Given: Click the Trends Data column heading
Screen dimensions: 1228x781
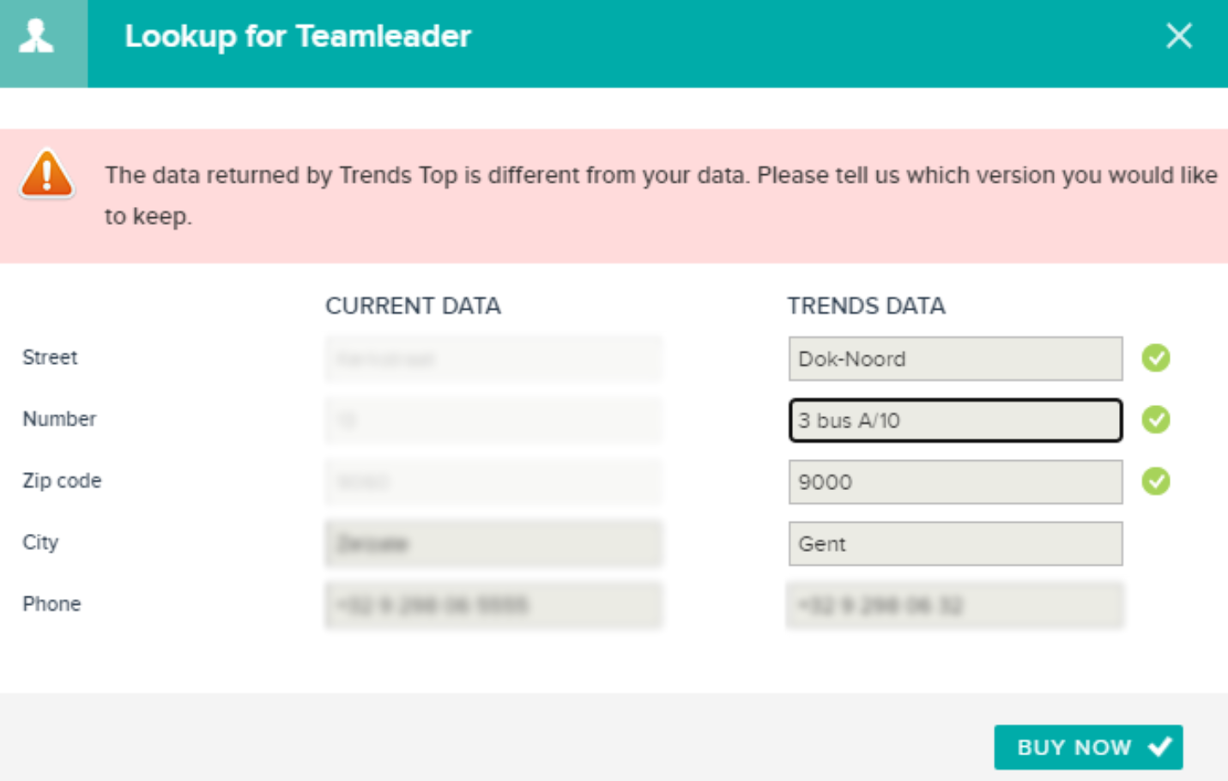Looking at the screenshot, I should coord(867,306).
